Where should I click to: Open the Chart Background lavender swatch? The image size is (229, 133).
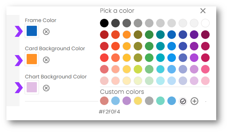point(32,87)
